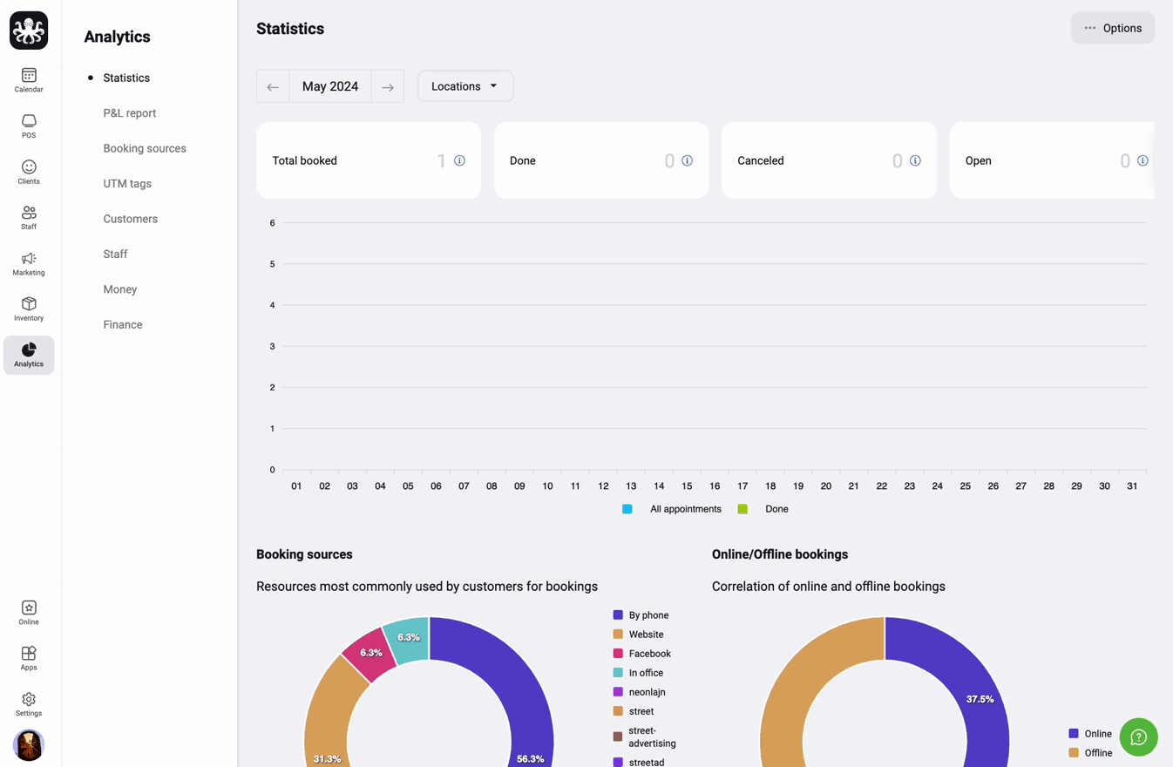This screenshot has width=1173, height=767.
Task: Open the Apps section
Action: 29,658
